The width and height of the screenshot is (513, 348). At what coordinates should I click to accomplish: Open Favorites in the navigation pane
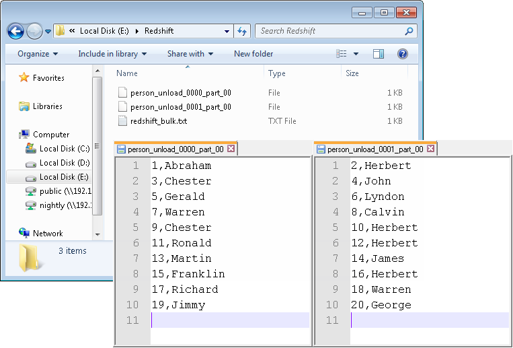[48, 78]
